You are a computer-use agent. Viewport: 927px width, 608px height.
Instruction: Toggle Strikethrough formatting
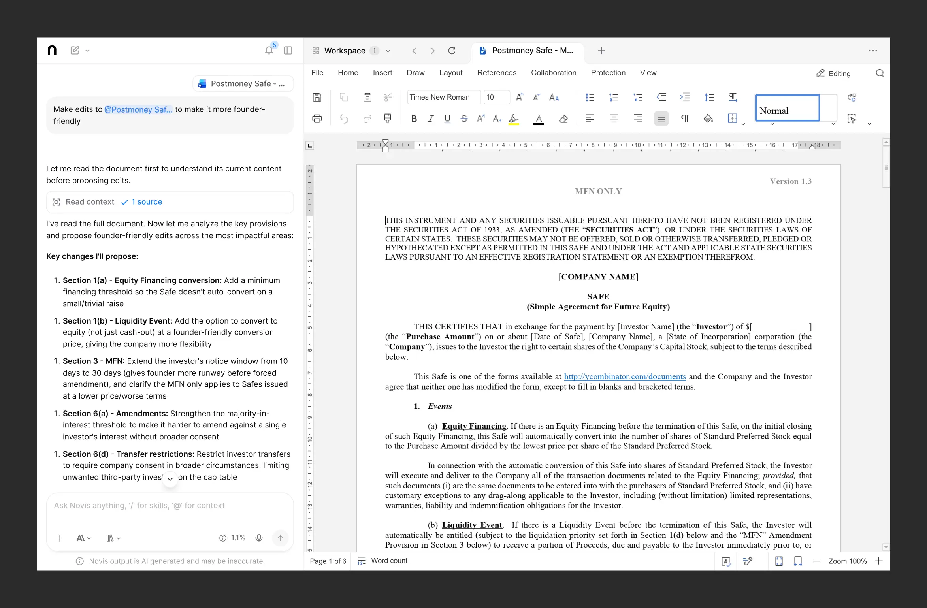point(464,119)
